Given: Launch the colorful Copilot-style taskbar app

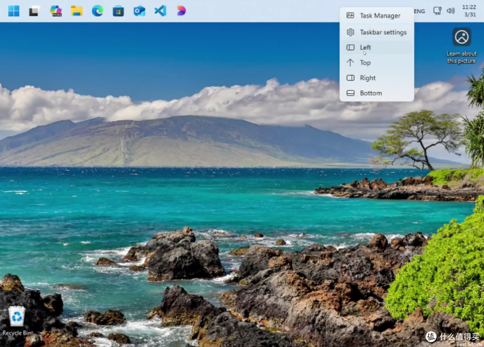Looking at the screenshot, I should click(181, 11).
